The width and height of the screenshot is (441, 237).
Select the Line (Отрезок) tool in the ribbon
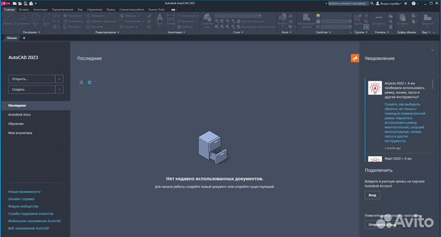point(8,20)
